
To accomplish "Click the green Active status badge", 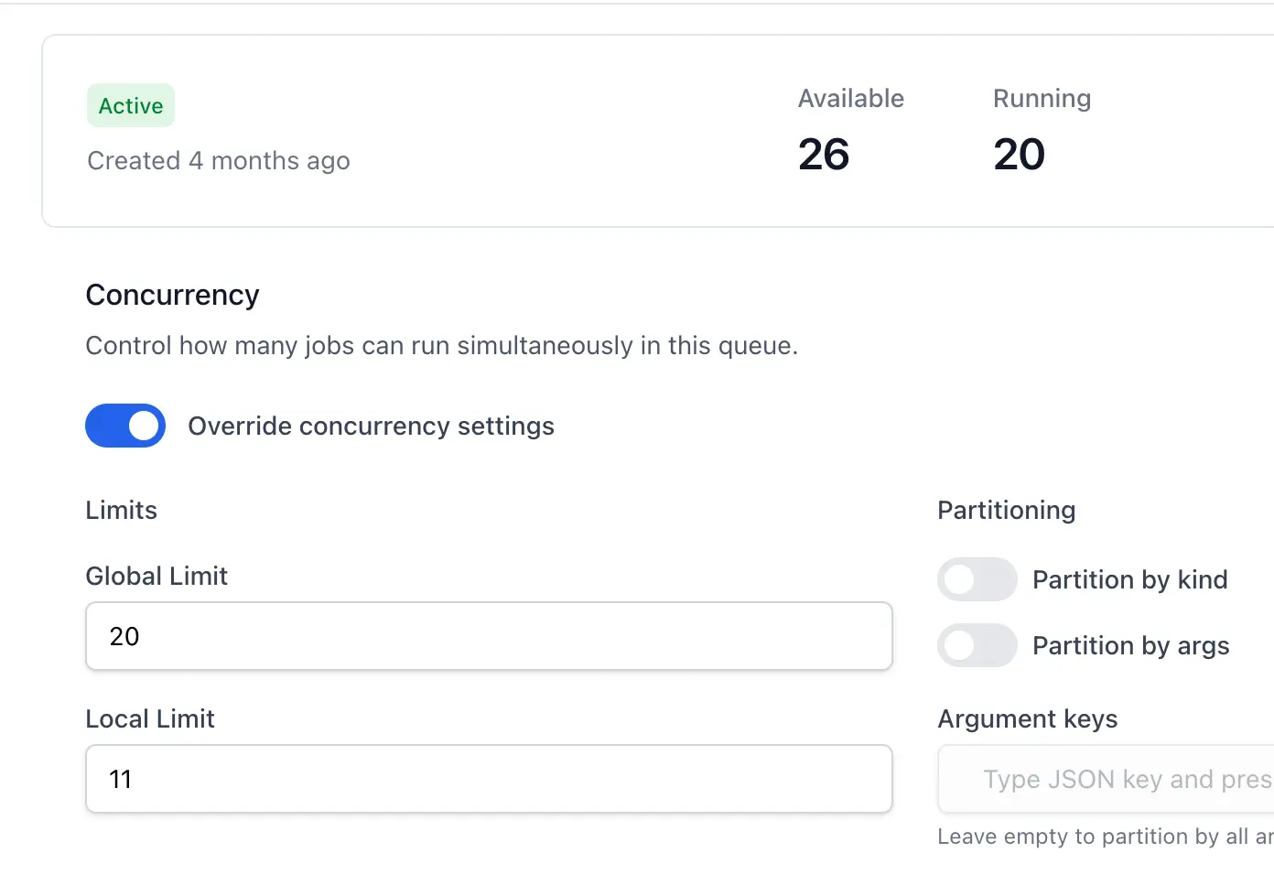I will coord(131,106).
